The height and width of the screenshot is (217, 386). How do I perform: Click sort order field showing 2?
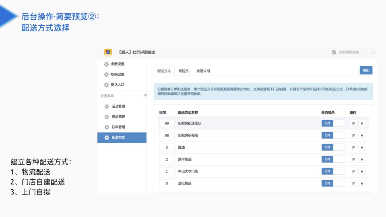pos(167,160)
